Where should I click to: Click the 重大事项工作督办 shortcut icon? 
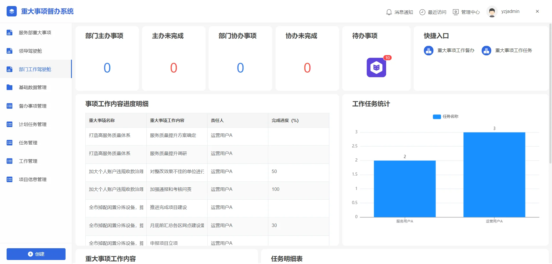429,51
